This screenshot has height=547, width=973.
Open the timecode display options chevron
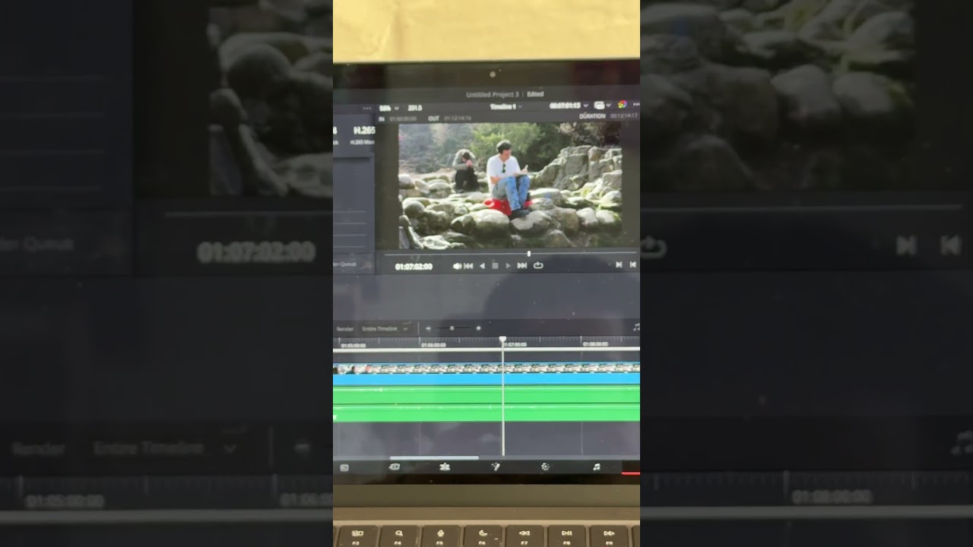click(585, 106)
